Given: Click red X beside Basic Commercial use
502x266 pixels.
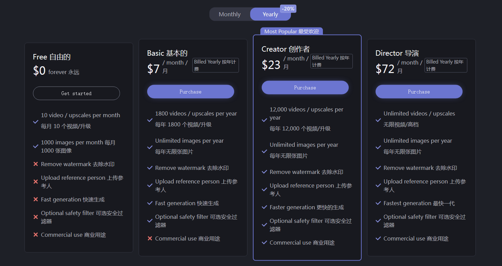Looking at the screenshot, I should pyautogui.click(x=150, y=238).
